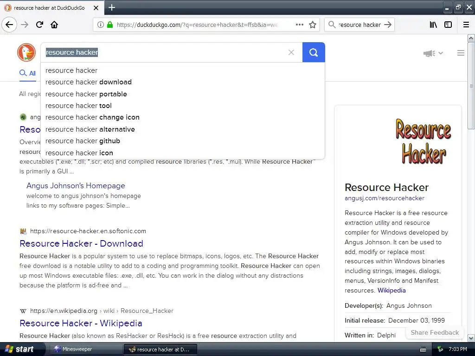Close the DuckDuckGo browser tab

tap(96, 8)
